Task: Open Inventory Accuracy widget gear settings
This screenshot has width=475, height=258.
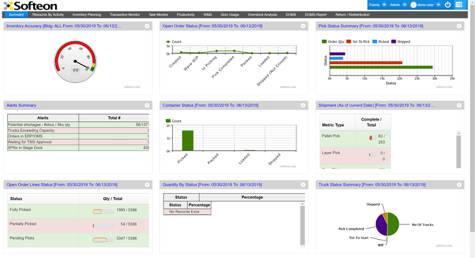Action: point(147,26)
